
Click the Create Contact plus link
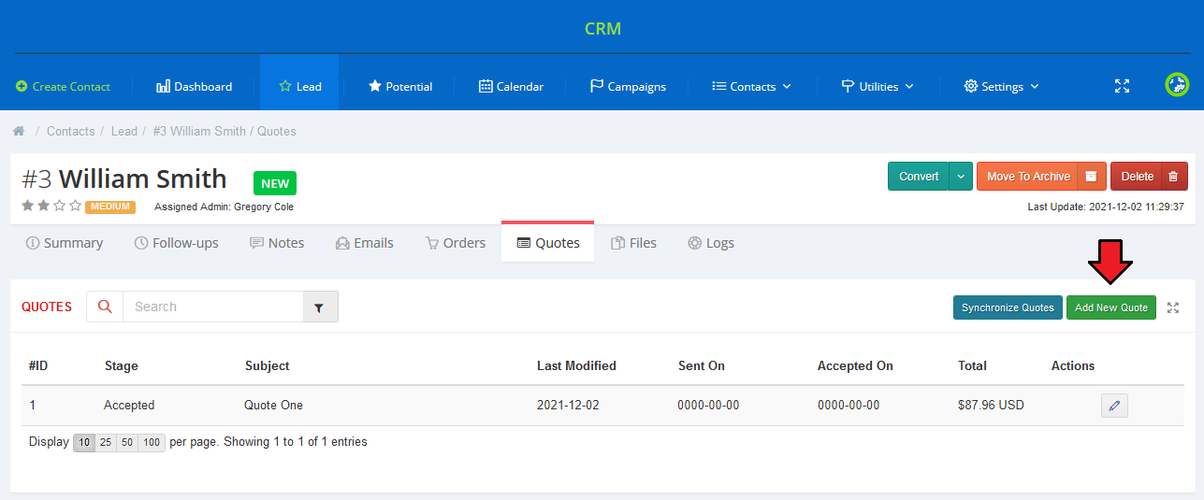(x=64, y=87)
